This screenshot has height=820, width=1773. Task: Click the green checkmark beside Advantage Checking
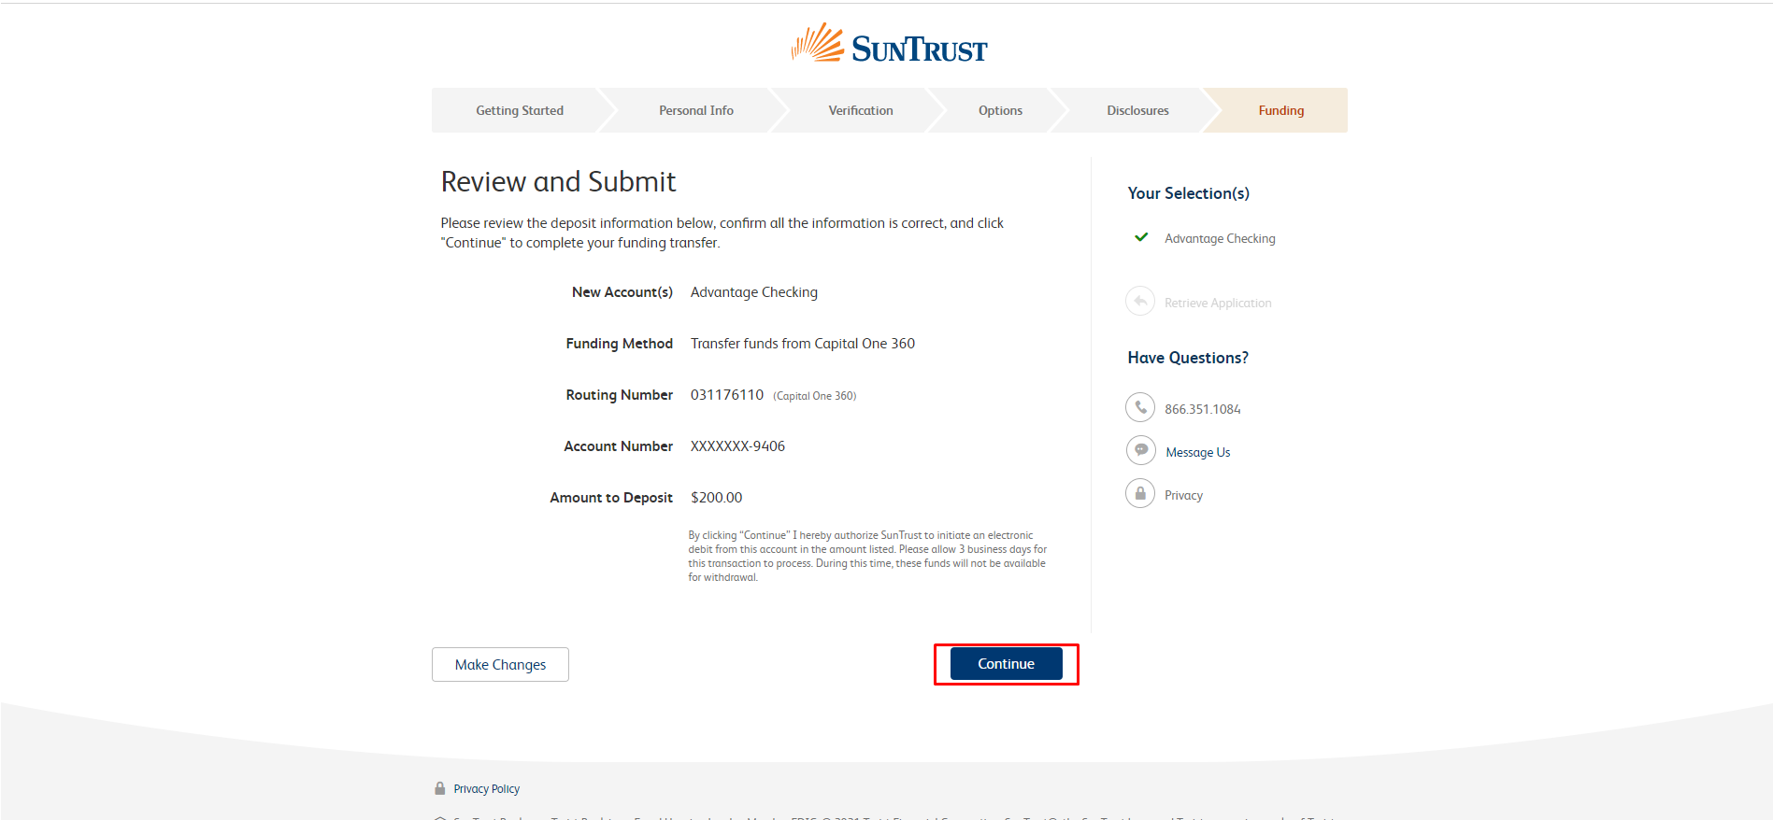pos(1141,237)
